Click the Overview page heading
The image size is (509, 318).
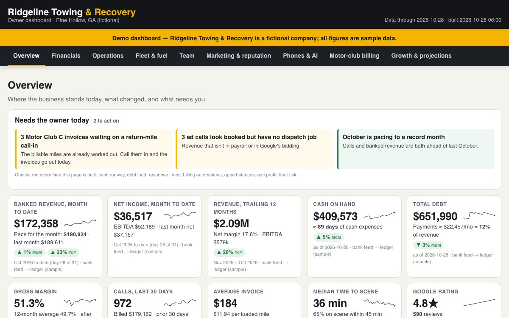coord(30,85)
